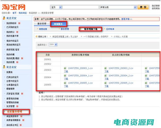This screenshot has width=161, height=128.
Task: Open 发货管理 in sidebar
Action: click(x=10, y=106)
